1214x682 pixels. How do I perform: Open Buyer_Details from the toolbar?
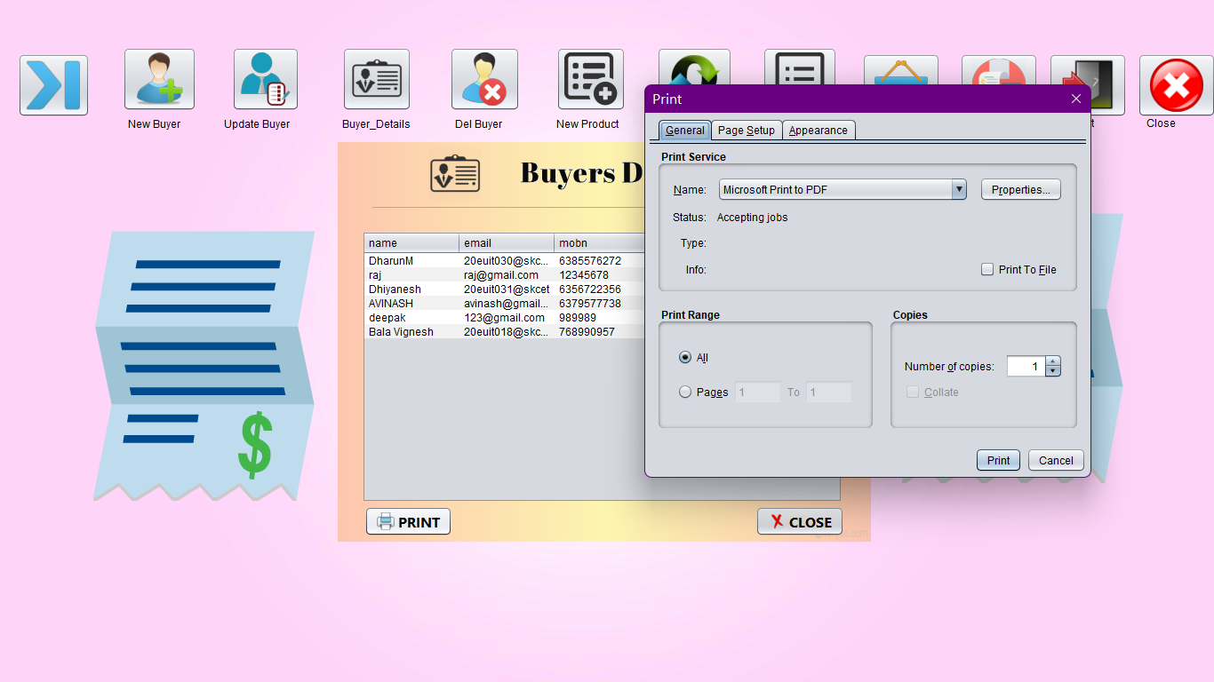click(x=377, y=79)
